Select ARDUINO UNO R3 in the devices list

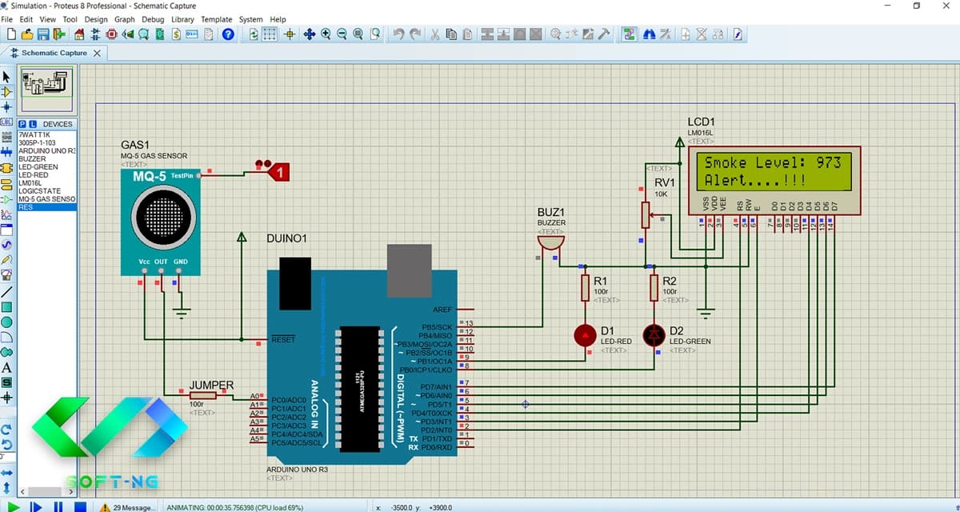click(46, 150)
